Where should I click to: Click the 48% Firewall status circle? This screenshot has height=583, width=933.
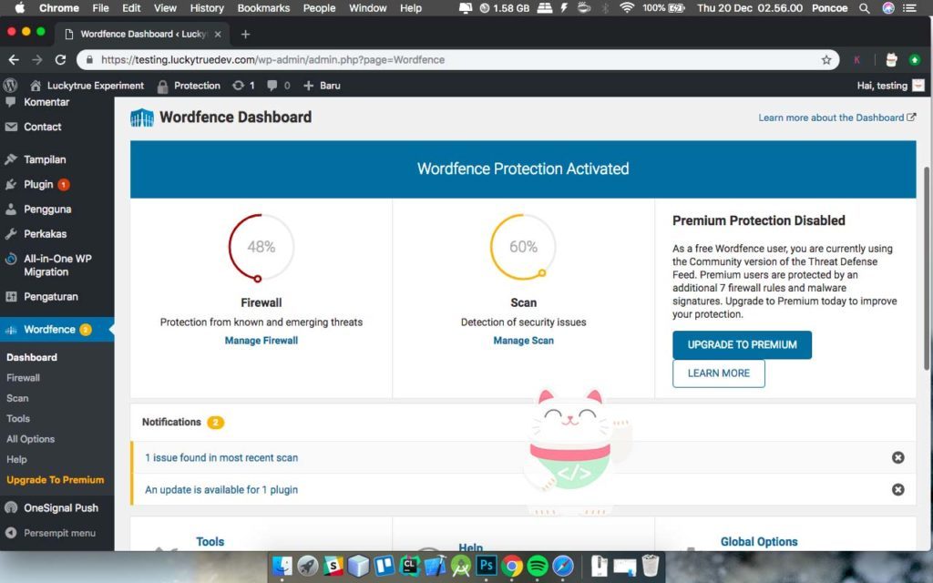[261, 247]
